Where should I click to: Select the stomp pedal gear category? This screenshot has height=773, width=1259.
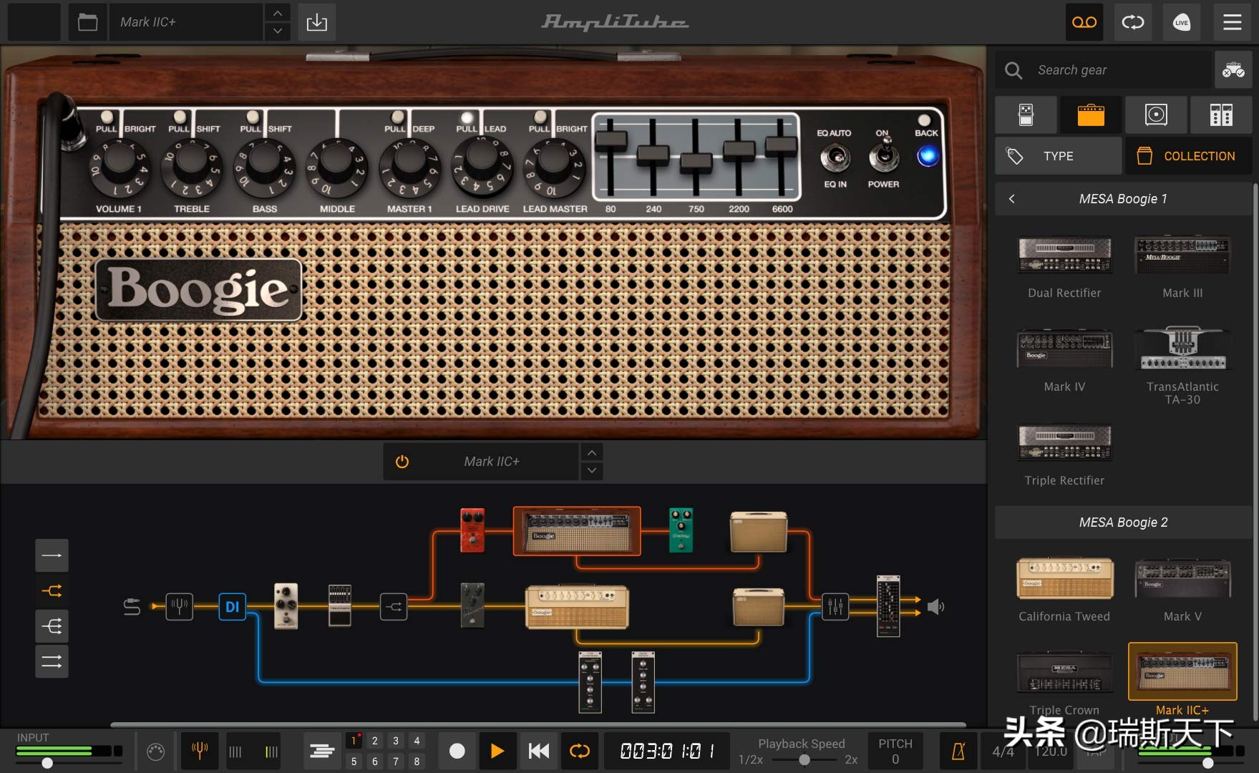[x=1026, y=115]
